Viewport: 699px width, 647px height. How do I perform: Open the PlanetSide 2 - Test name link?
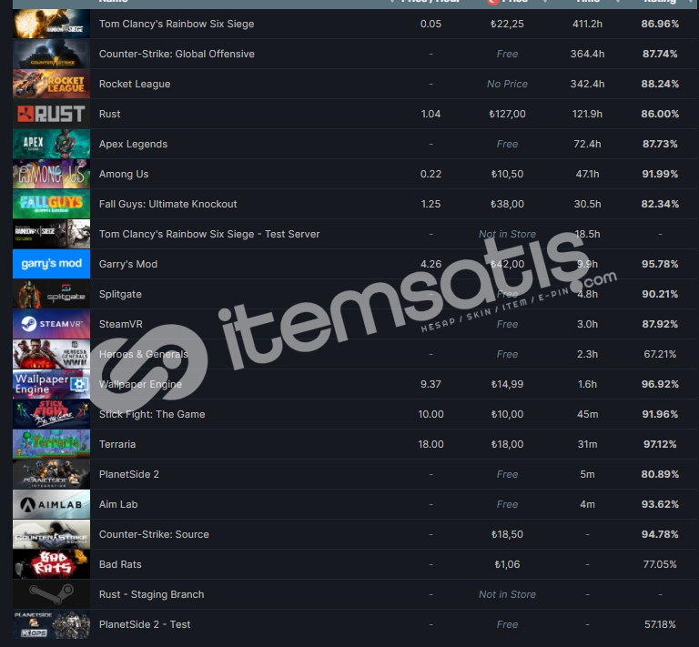145,625
